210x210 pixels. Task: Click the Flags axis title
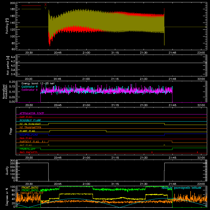pos(11,131)
